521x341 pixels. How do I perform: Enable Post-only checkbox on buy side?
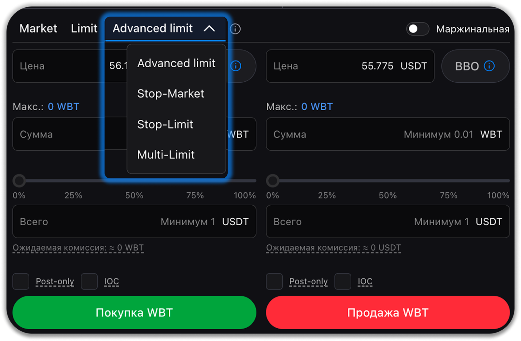pos(21,281)
